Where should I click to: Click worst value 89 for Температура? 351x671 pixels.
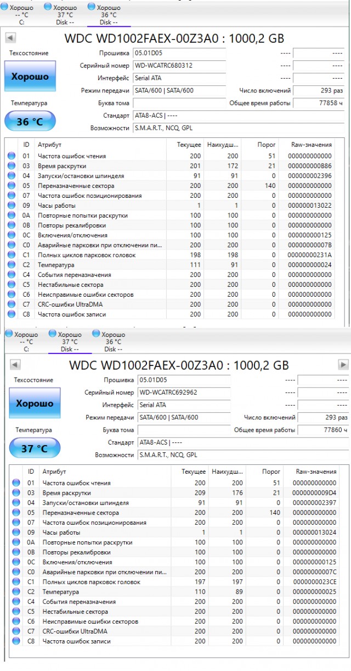239,592
